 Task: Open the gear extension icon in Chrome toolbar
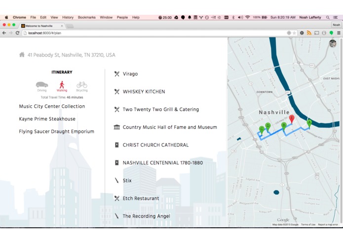[x=302, y=33]
